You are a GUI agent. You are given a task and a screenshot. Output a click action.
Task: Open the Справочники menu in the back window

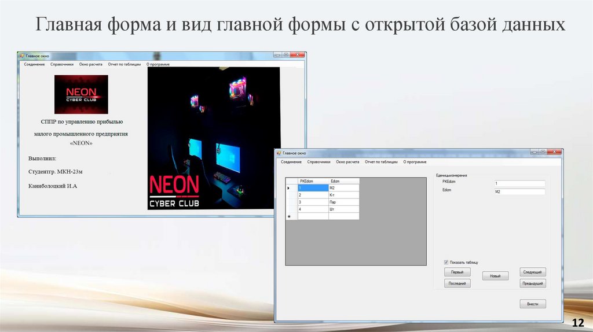tap(61, 65)
